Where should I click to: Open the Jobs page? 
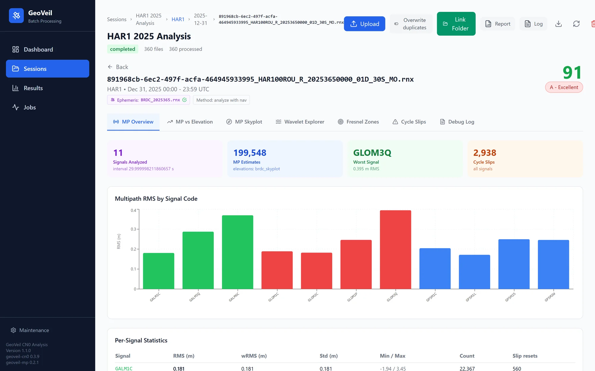click(48, 107)
